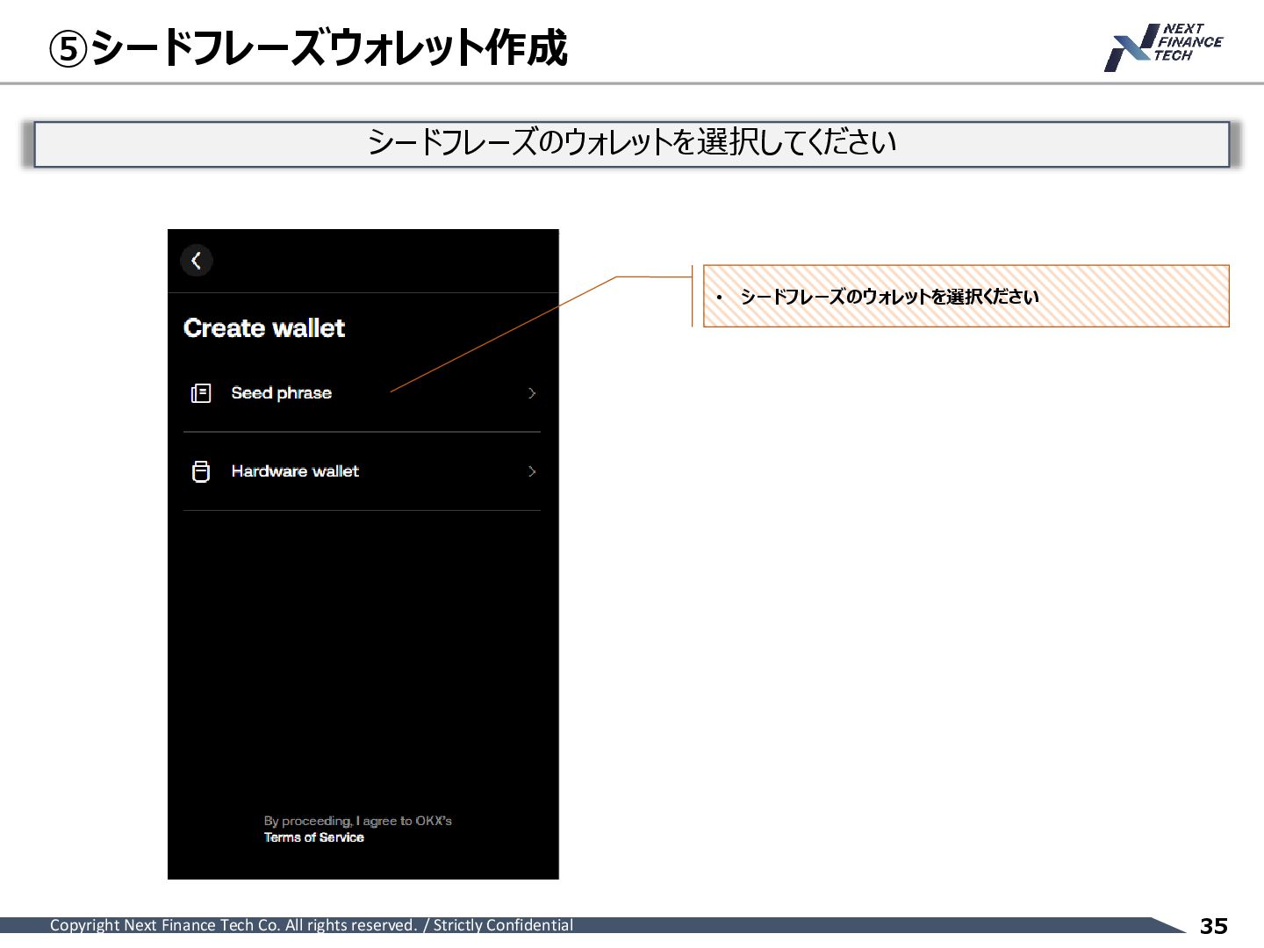
Task: Click the text 'By proceeding, I agree to OKX's'
Action: point(358,821)
